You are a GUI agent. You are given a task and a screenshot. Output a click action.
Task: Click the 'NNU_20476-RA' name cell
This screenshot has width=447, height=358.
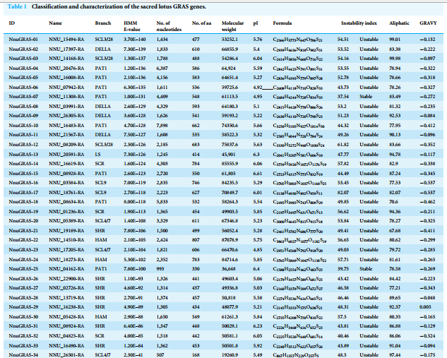pyautogui.click(x=66, y=68)
